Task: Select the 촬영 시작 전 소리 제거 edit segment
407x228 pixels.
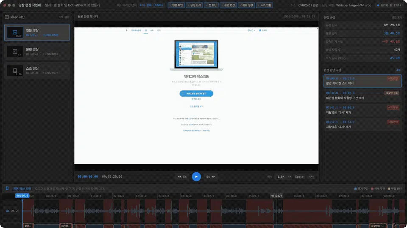Action: pos(362,81)
